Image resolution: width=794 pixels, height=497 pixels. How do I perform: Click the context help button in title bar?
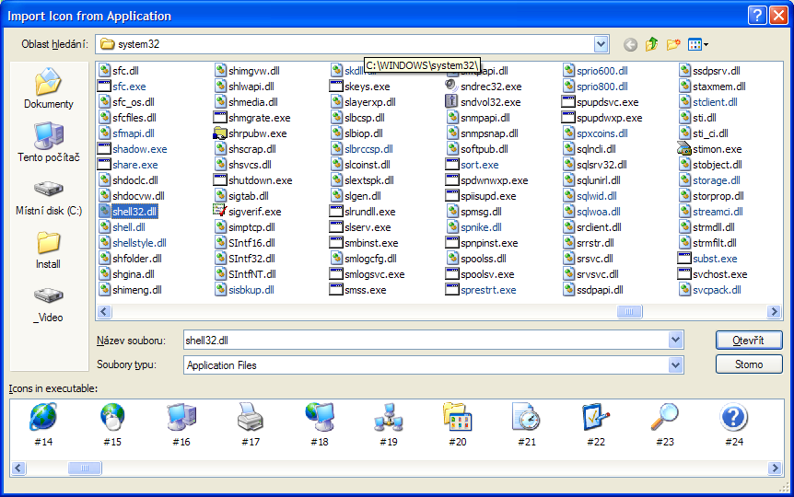[x=755, y=15]
